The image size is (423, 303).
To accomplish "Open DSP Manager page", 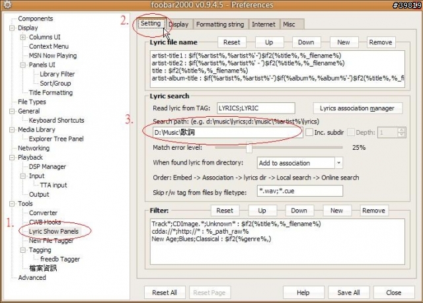I will 48,167.
